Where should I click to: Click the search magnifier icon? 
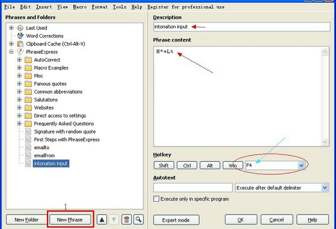pyautogui.click(x=138, y=220)
